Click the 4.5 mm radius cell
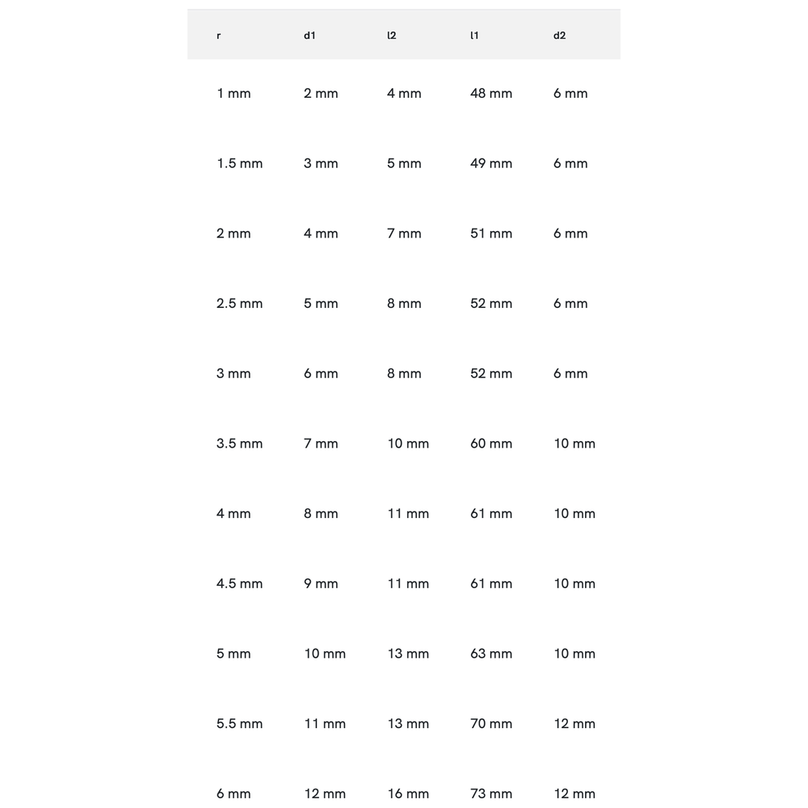Screen dimensions: 808x808 (239, 583)
